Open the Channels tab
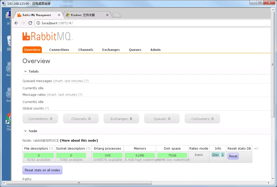 (86, 50)
